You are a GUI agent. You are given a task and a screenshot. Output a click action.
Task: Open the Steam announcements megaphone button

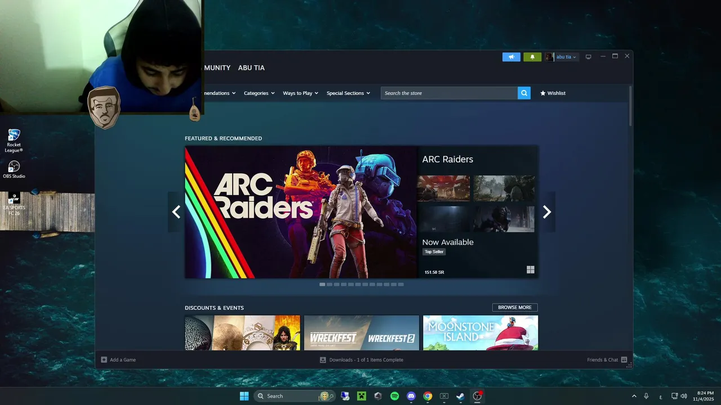click(511, 57)
